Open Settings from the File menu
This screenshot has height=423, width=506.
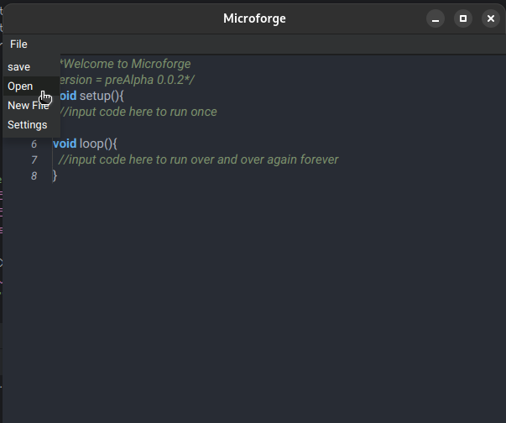pos(28,125)
